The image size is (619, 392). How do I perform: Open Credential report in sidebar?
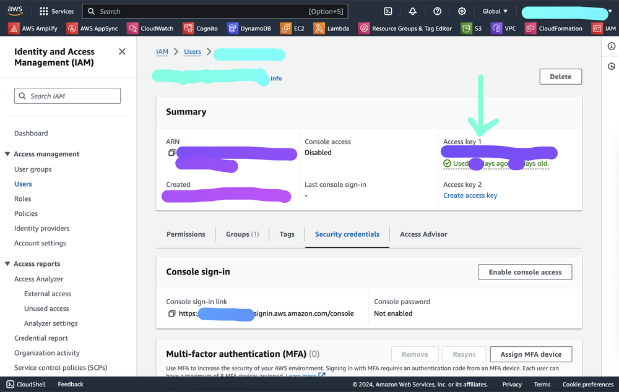[41, 338]
